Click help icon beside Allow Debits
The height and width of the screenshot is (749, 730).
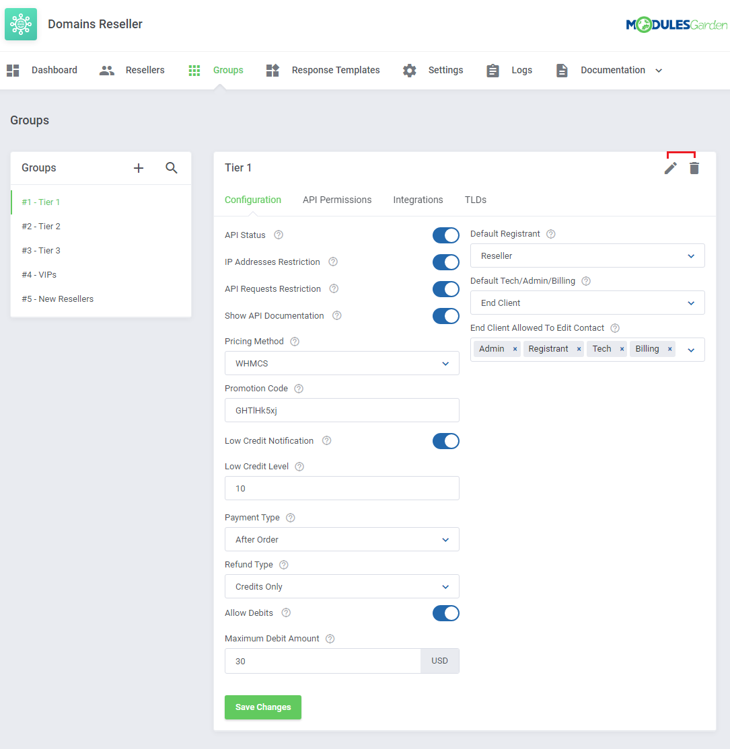point(286,613)
